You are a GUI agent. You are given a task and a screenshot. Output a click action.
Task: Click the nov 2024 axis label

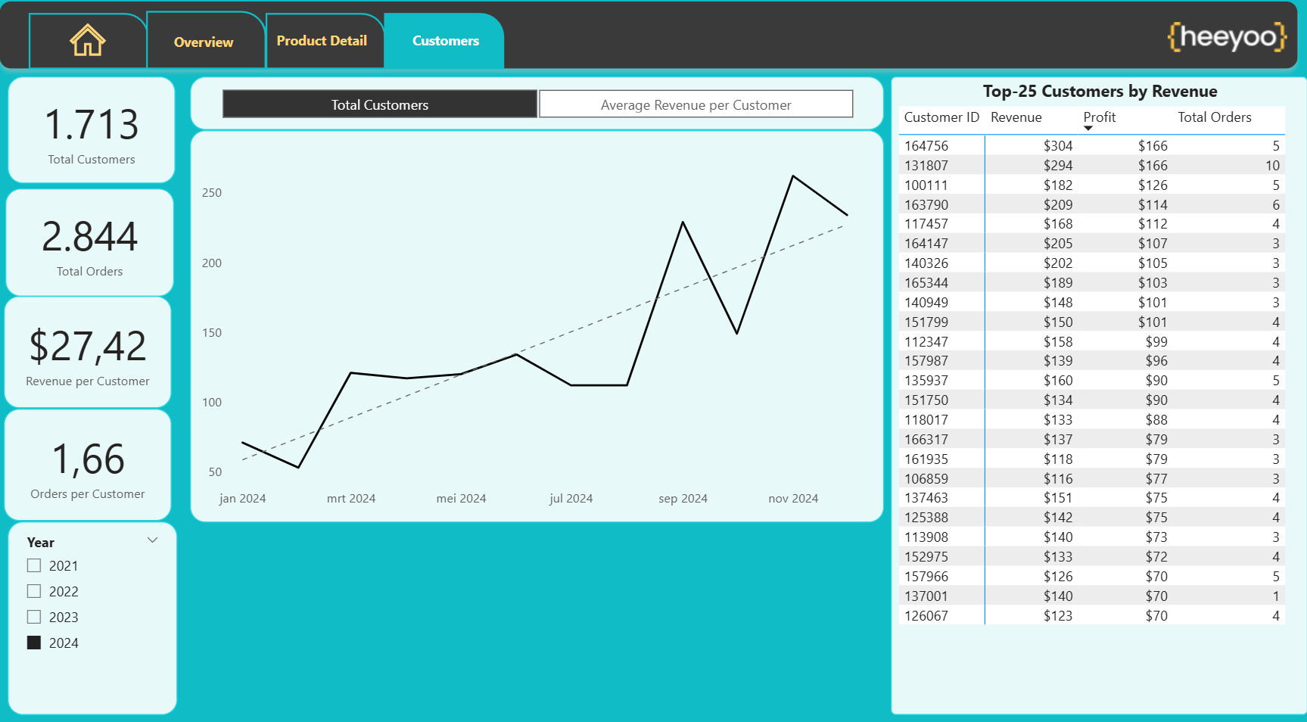point(793,498)
